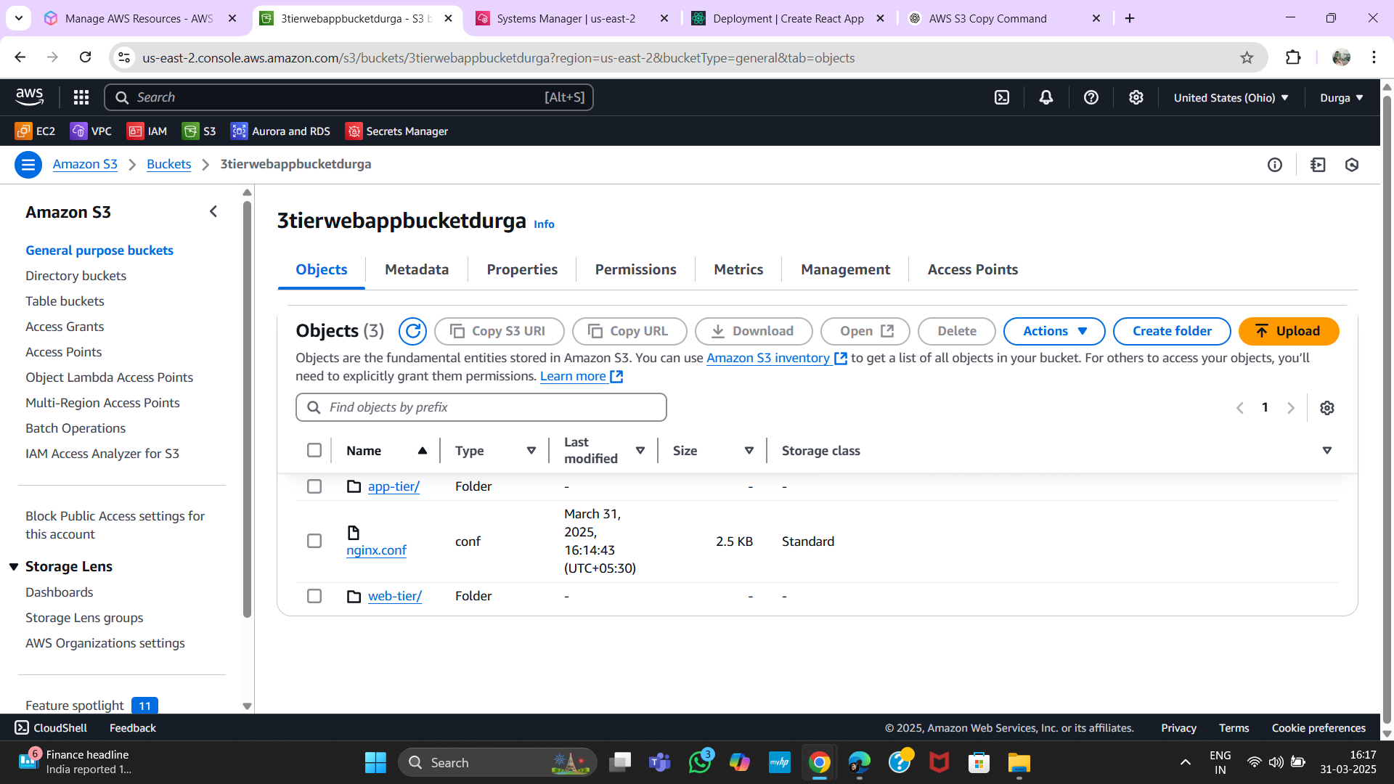Open the info panel circle icon
Viewport: 1394px width, 784px height.
[x=1275, y=165]
